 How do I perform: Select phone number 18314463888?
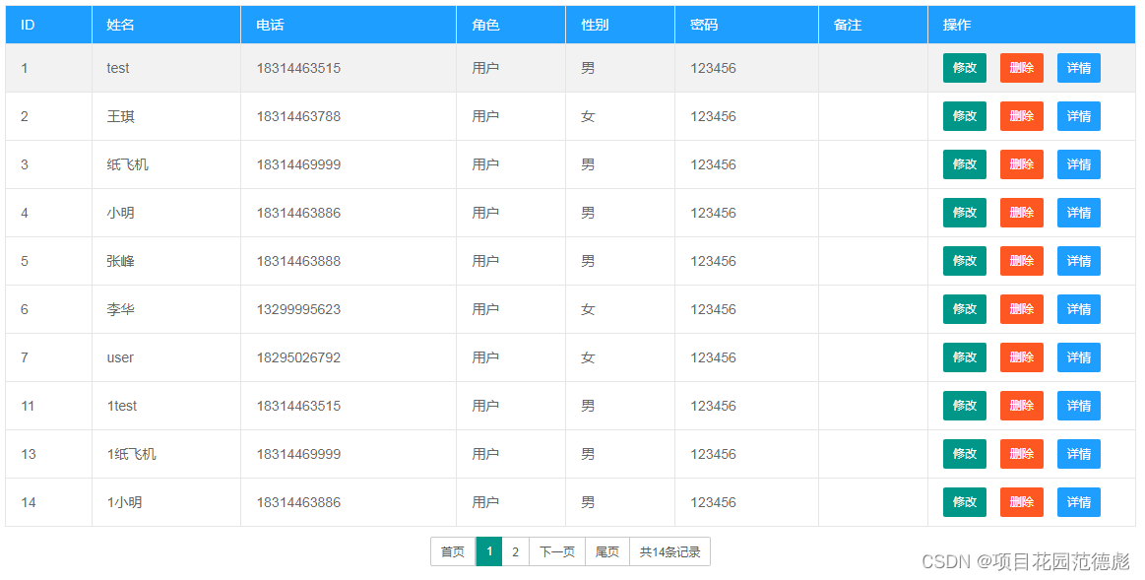(298, 261)
